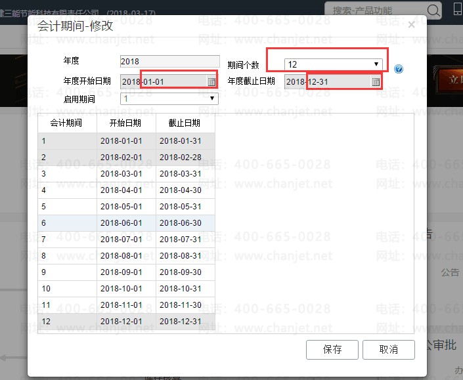
Task: Select period 12 row number cell
Action: pos(68,322)
